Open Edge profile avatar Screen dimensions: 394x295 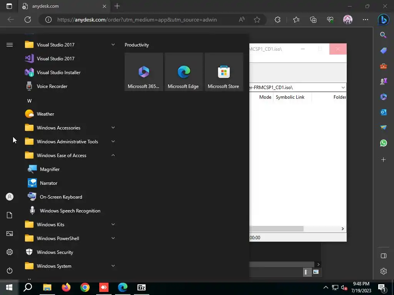point(348,20)
